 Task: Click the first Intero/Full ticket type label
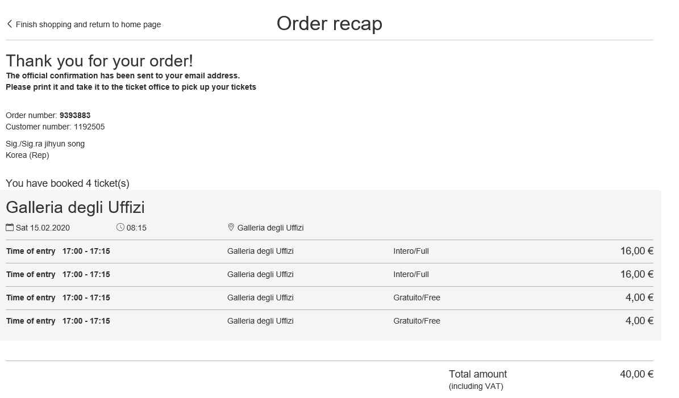[x=411, y=251]
